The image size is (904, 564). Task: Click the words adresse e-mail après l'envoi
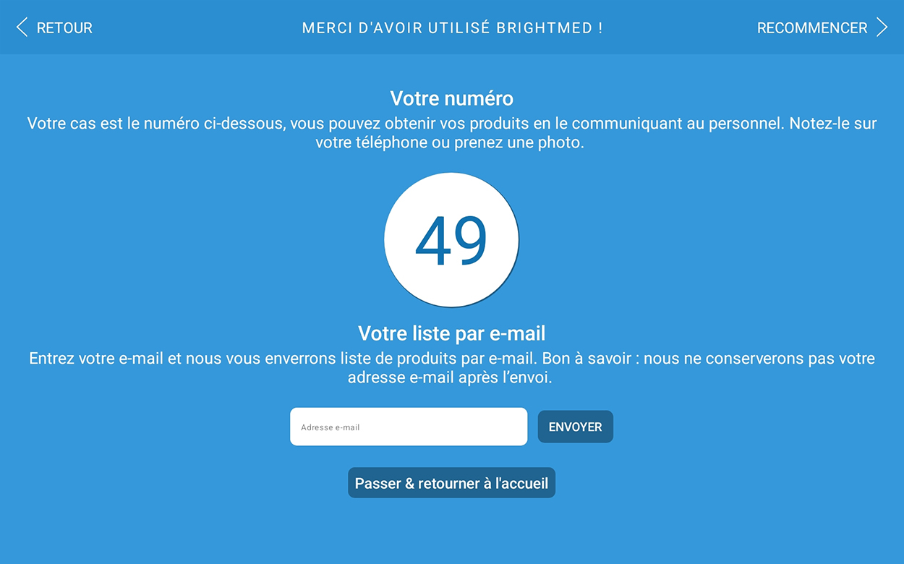click(449, 377)
